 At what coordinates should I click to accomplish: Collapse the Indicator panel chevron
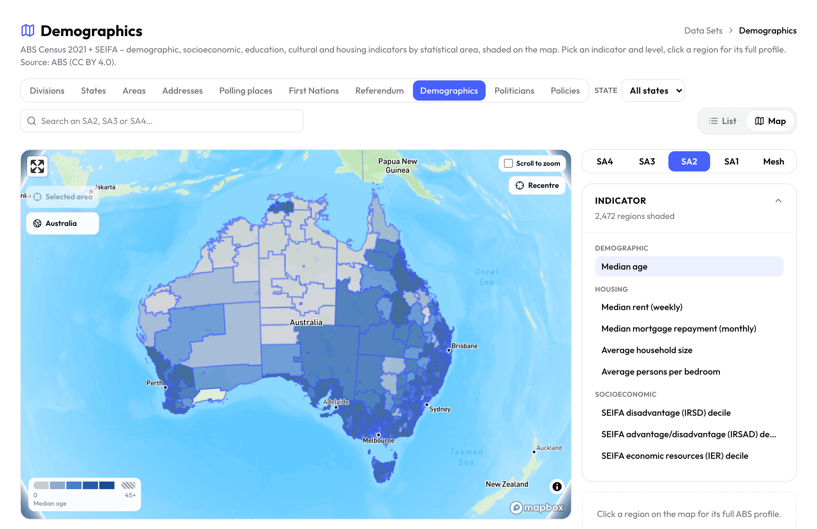778,201
